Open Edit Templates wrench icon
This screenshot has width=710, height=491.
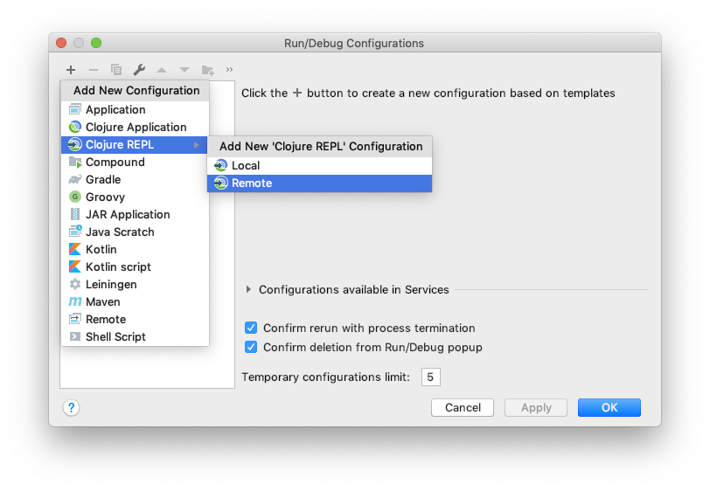pos(139,70)
